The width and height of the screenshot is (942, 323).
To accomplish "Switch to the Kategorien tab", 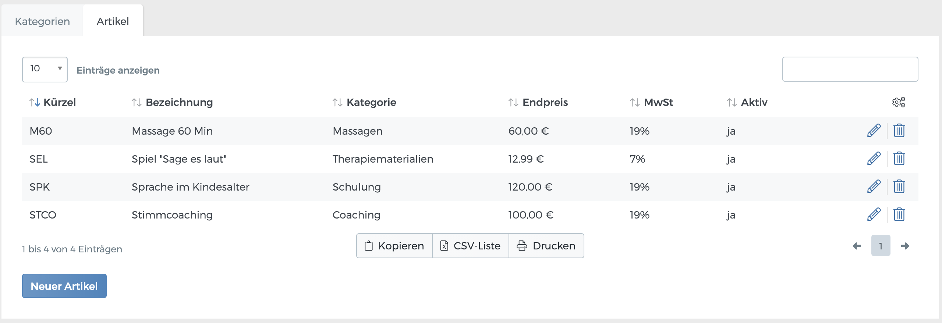I will 42,21.
